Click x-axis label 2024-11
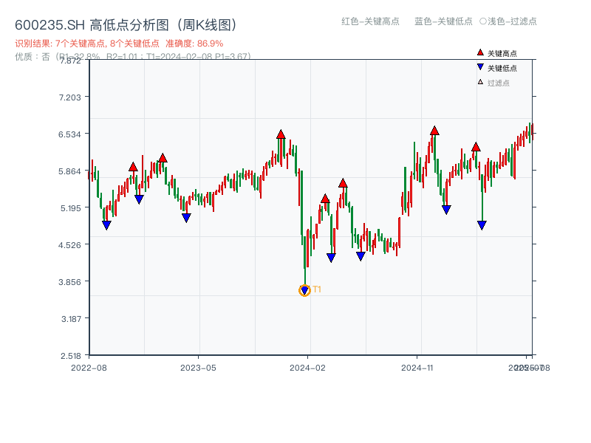591x443 pixels. [417, 368]
